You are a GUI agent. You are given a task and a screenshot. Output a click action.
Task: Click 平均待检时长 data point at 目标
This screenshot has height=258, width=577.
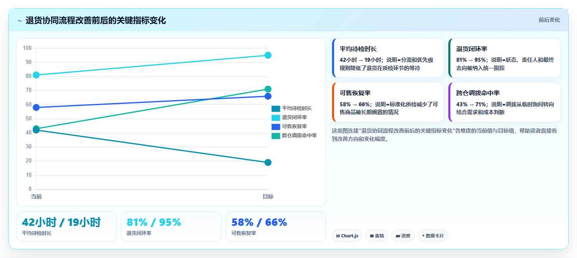[x=268, y=162]
